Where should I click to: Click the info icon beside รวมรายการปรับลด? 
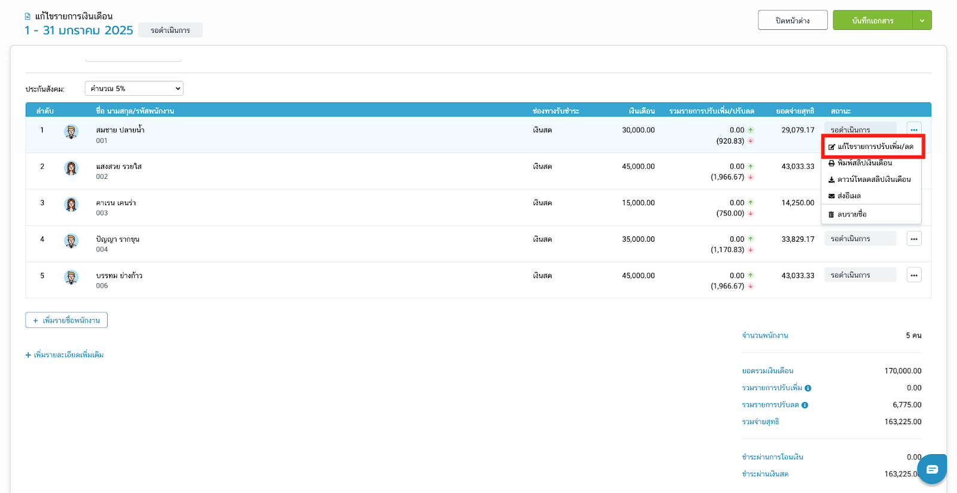click(804, 405)
